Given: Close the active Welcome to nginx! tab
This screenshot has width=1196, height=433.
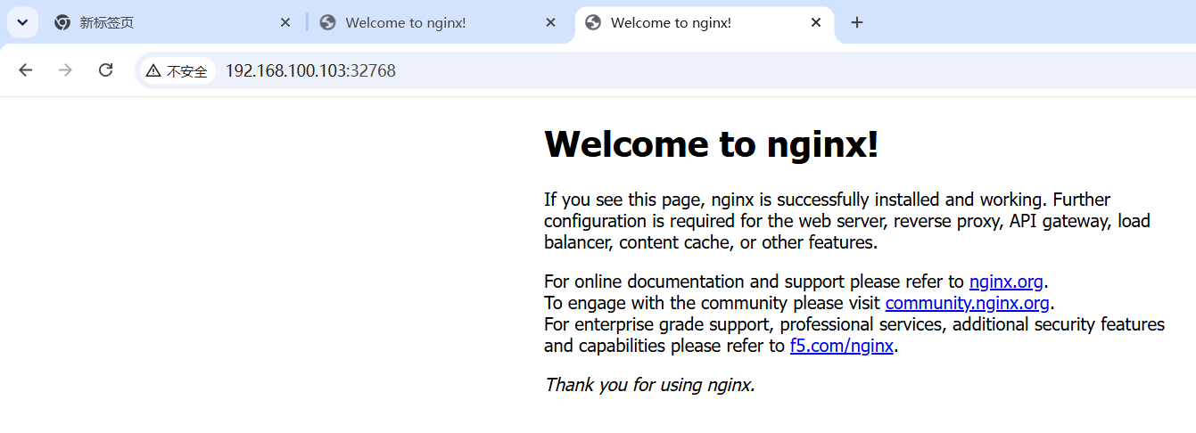Looking at the screenshot, I should click(816, 22).
